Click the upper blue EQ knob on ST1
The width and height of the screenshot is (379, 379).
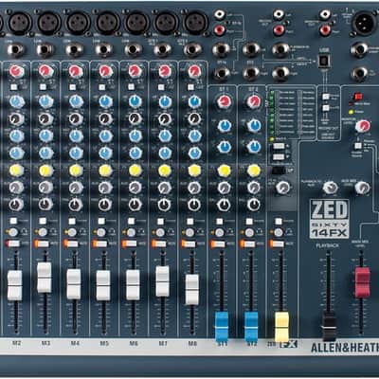click(x=224, y=126)
